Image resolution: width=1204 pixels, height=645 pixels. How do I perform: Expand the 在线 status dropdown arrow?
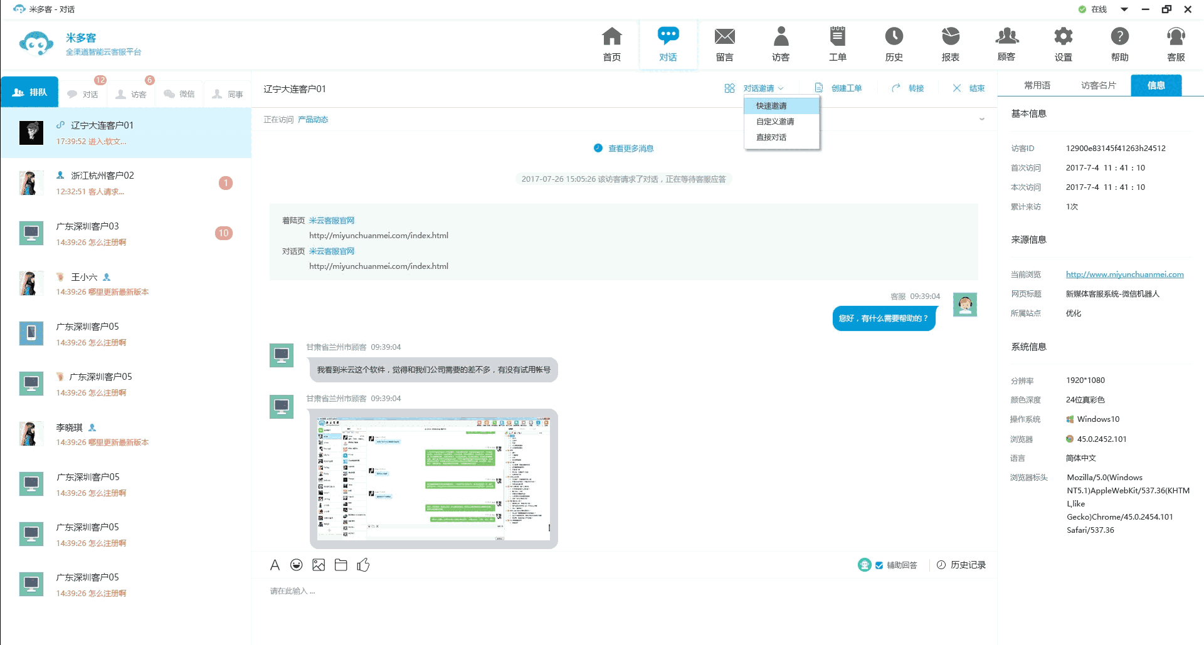point(1124,9)
